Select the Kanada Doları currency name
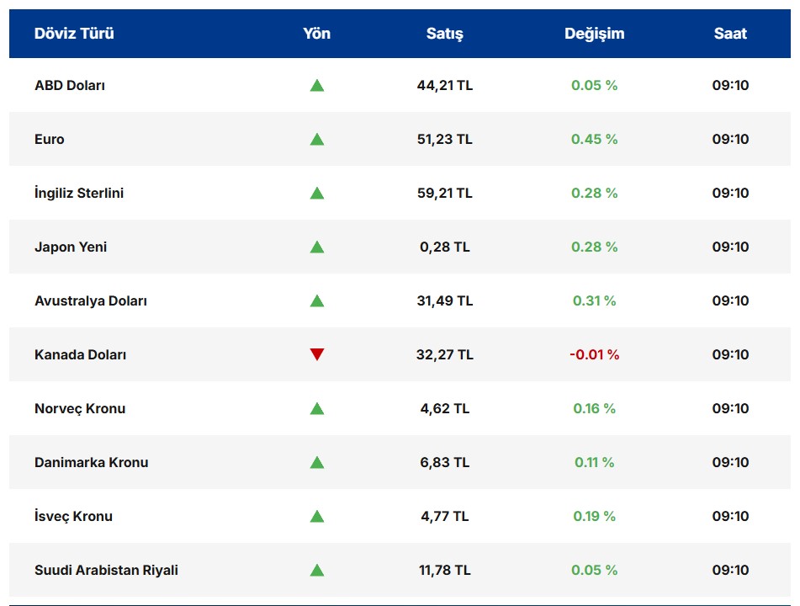This screenshot has width=800, height=606. (x=81, y=354)
